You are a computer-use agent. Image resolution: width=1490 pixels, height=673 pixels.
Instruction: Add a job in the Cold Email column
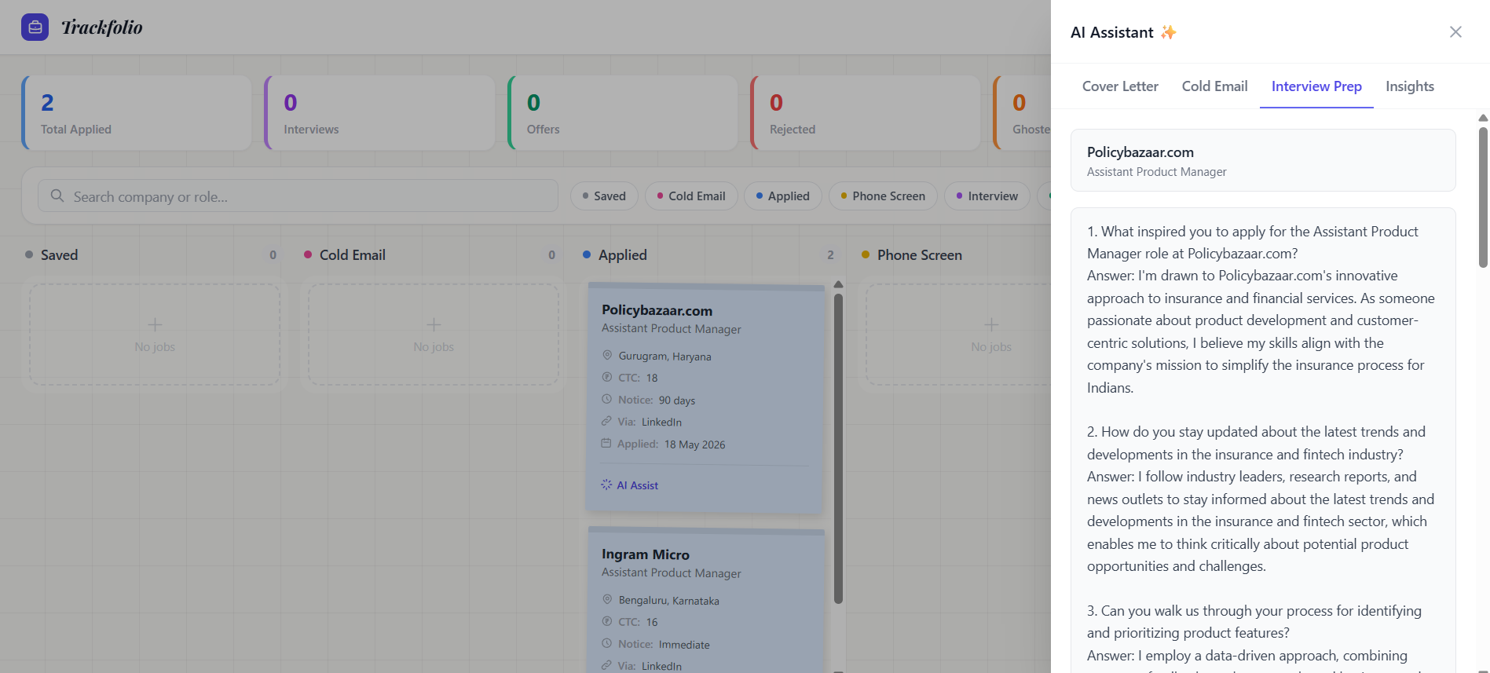point(434,335)
